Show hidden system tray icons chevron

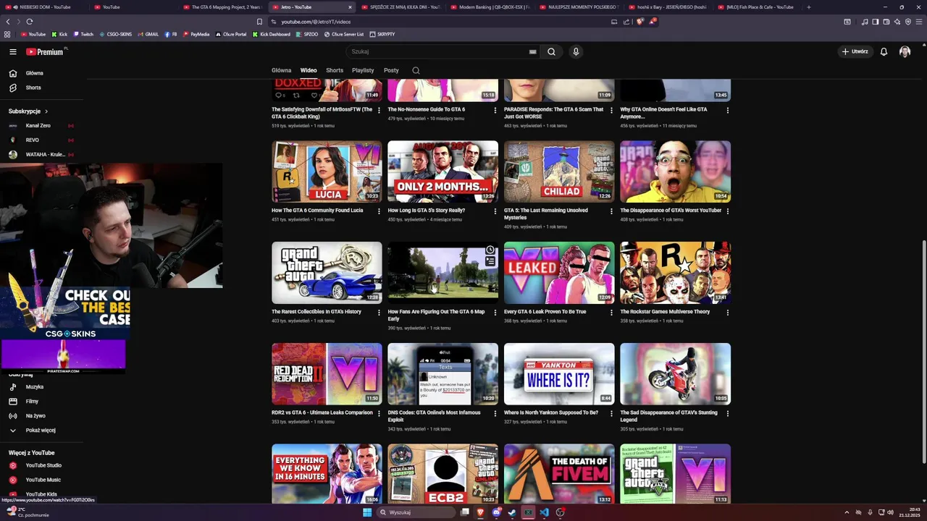point(847,512)
